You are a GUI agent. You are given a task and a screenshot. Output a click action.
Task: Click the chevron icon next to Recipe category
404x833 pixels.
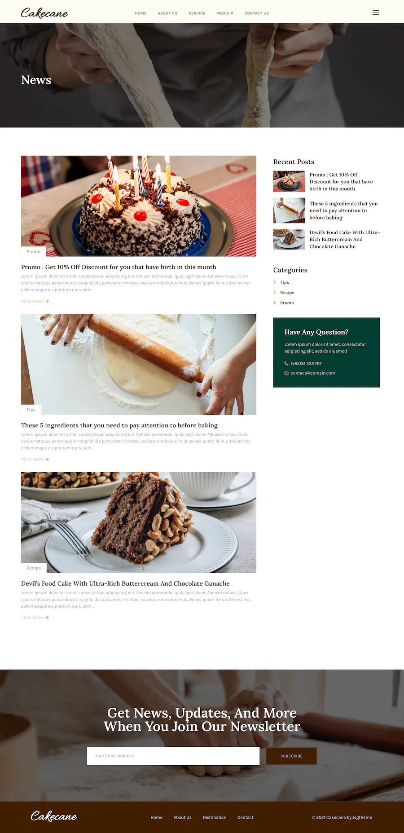coord(275,292)
